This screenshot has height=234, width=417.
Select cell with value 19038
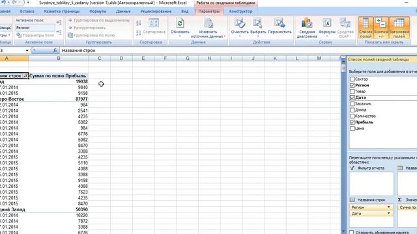59,82
